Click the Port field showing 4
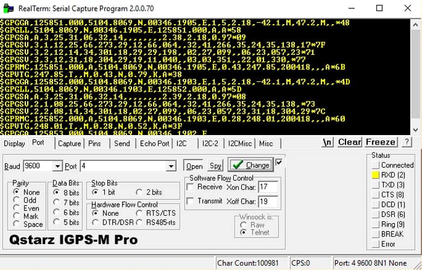 point(123,166)
